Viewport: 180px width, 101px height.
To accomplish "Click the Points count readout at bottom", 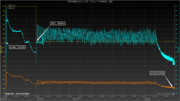I will click(x=40, y=98).
